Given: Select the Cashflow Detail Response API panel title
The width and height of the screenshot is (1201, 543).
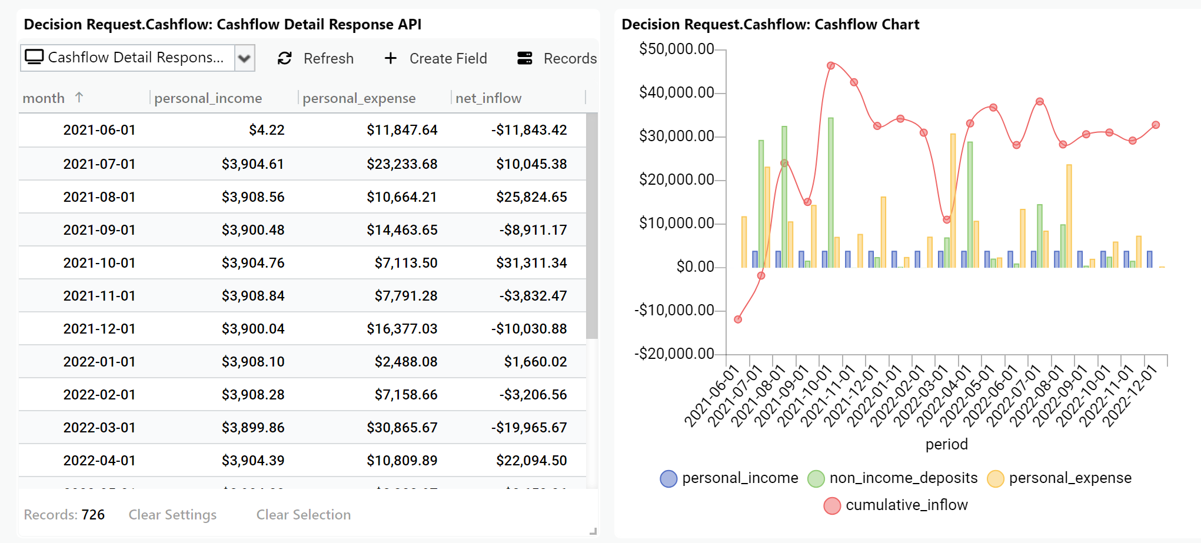Looking at the screenshot, I should click(221, 24).
